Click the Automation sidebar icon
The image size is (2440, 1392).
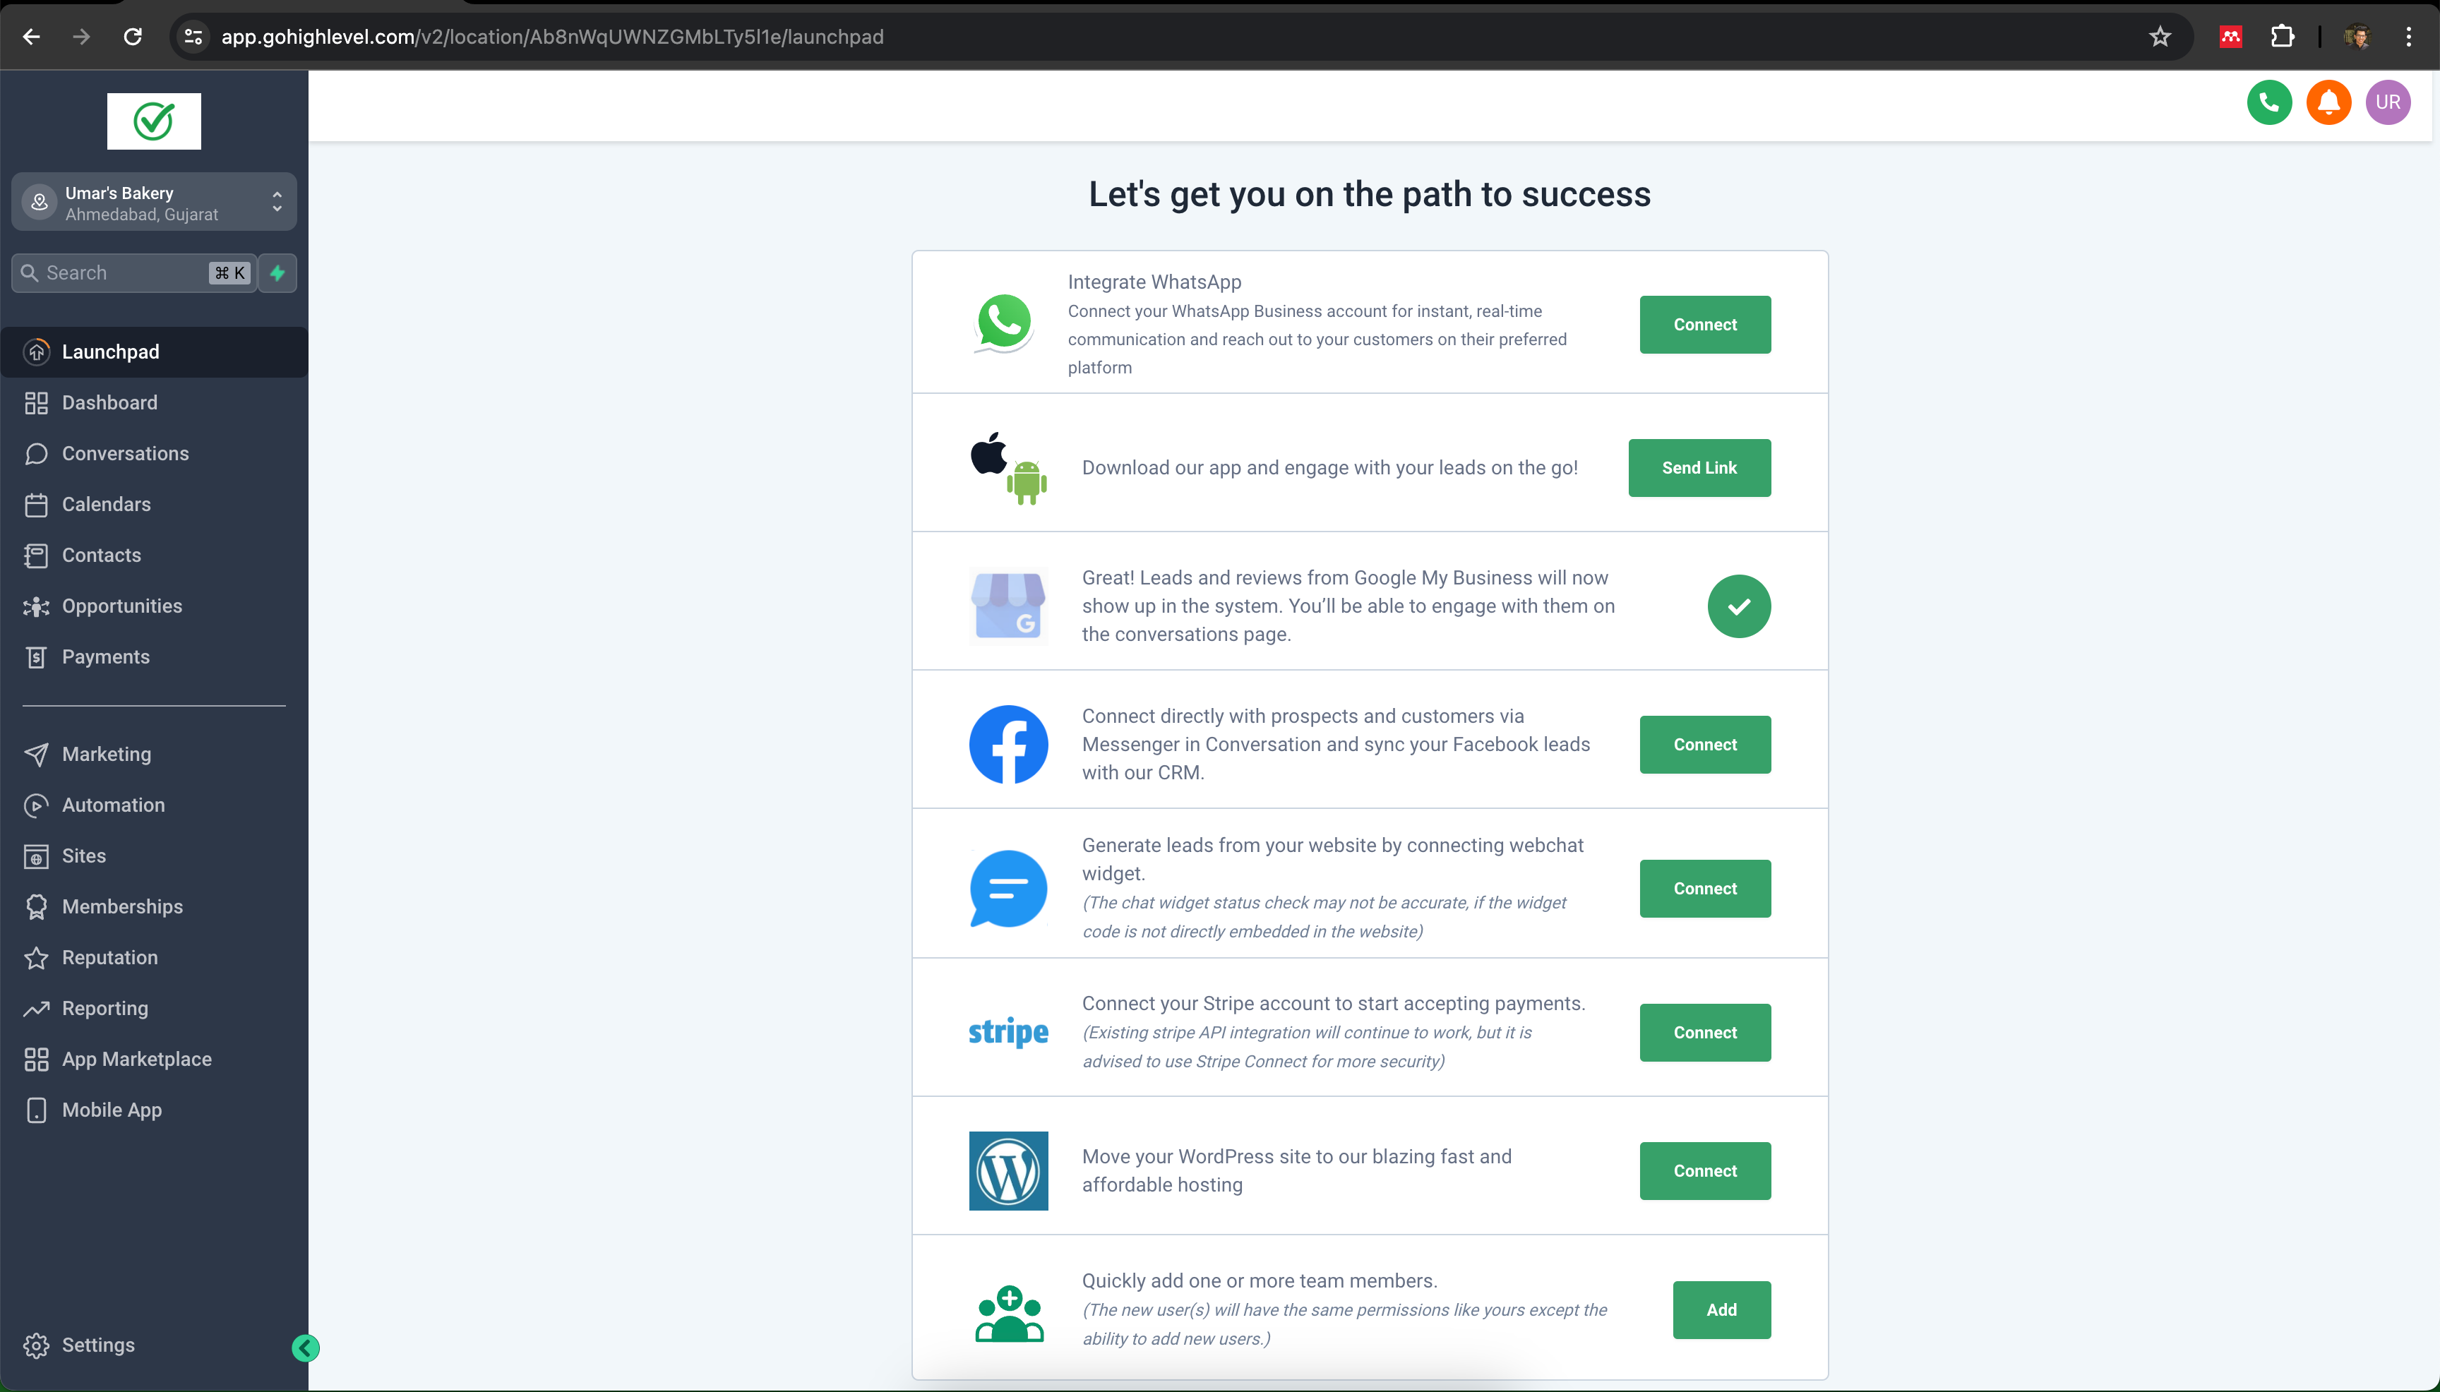click(x=37, y=805)
